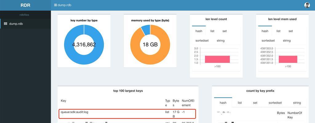Click the grid icon beside dump.rdb in the sidebar
This screenshot has width=315, height=123.
click(6, 24)
